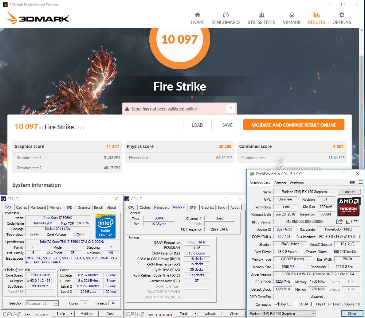Open the Bench tab in Memory window
The height and width of the screenshot is (318, 365).
tap(222, 207)
